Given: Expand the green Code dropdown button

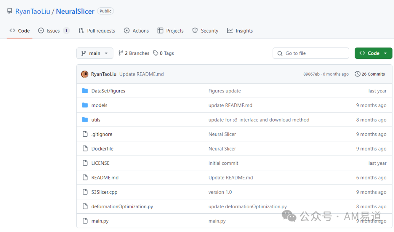Looking at the screenshot, I should click(373, 53).
